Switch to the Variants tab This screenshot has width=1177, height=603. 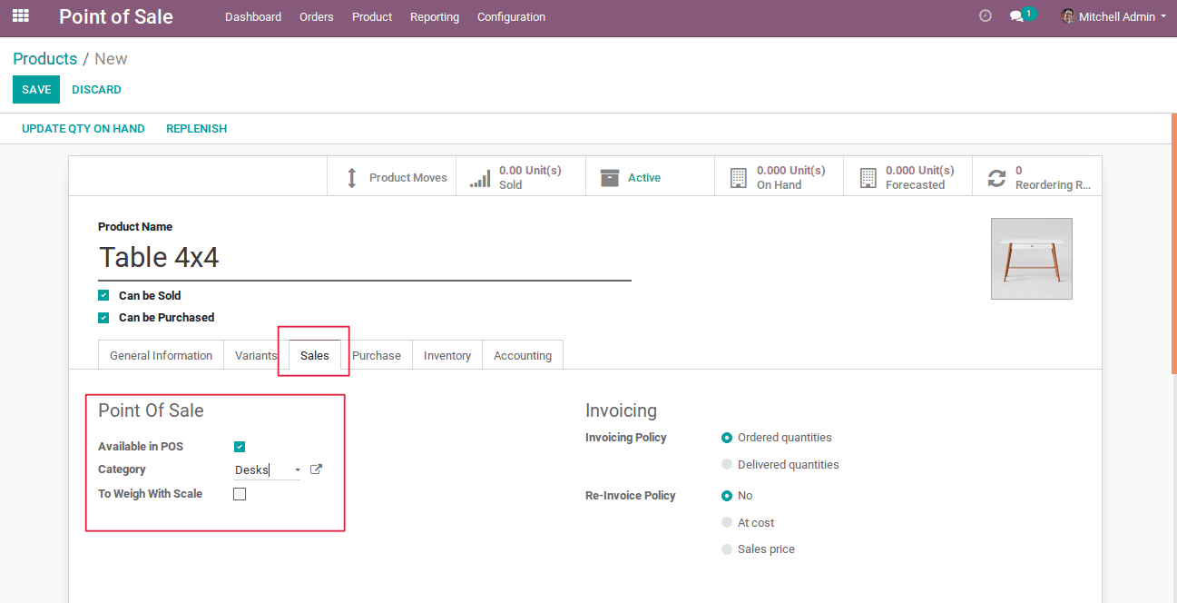coord(256,355)
